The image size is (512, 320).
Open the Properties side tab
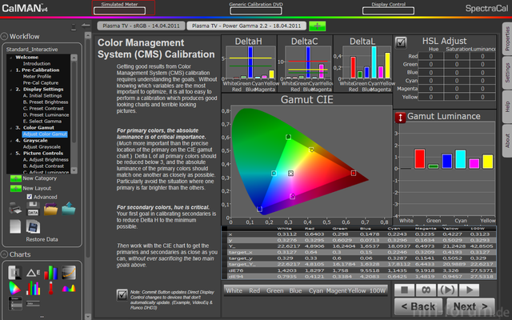click(x=507, y=39)
